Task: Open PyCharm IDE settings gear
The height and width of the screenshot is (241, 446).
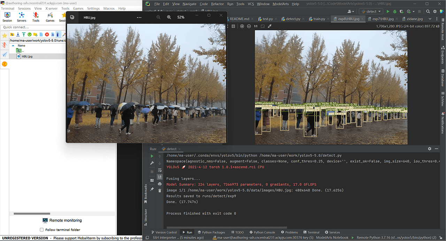Action: click(x=435, y=11)
